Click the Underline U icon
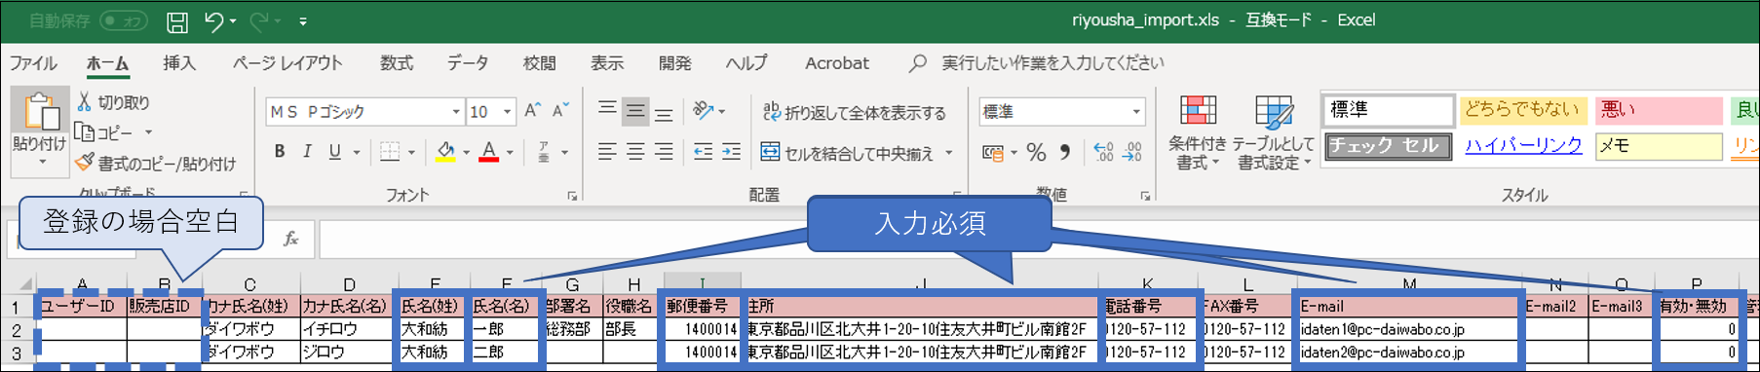The width and height of the screenshot is (1760, 372). tap(335, 152)
